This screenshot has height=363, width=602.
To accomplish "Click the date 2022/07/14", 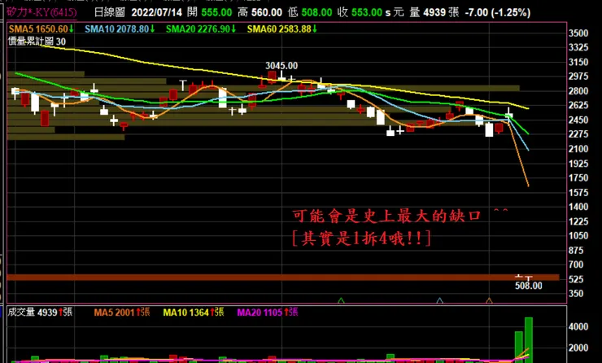I will [157, 13].
